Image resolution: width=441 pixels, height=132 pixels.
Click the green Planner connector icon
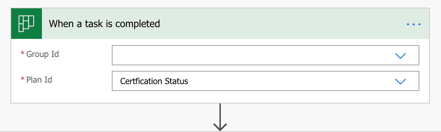(27, 24)
